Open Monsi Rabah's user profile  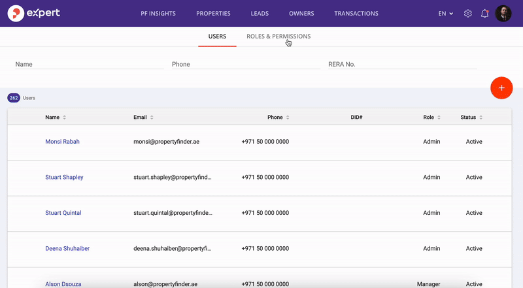62,142
